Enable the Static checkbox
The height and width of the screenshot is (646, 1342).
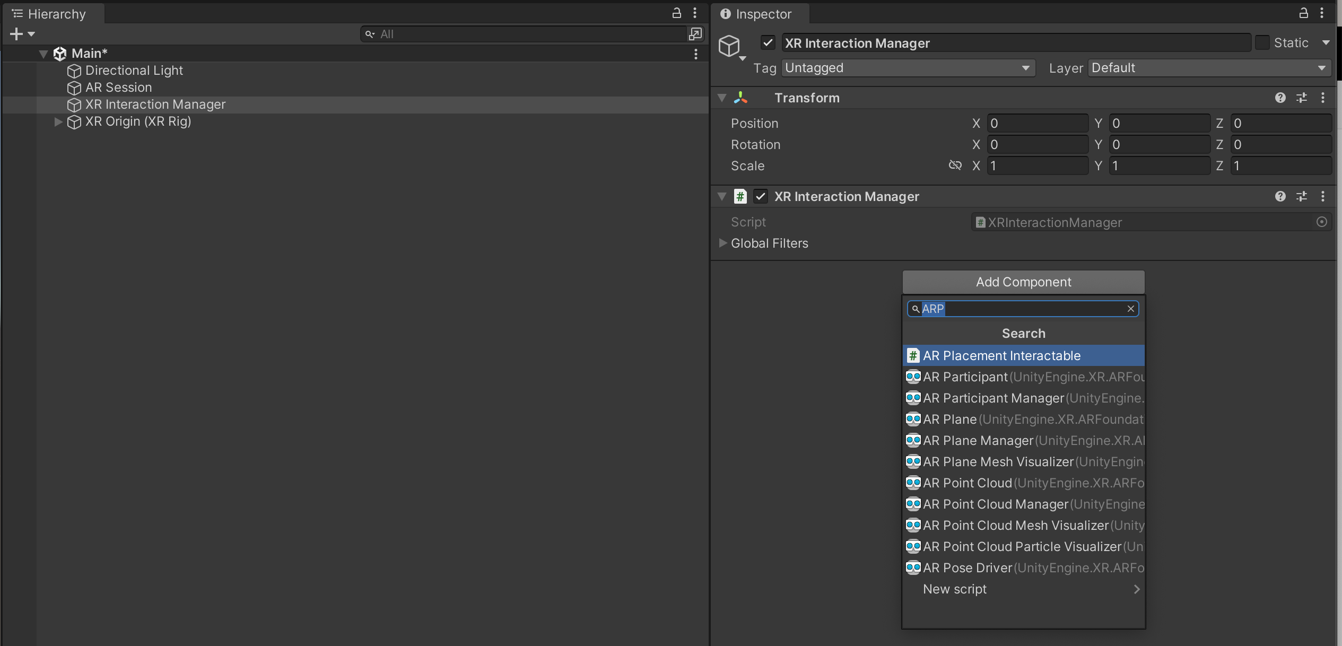coord(1262,42)
